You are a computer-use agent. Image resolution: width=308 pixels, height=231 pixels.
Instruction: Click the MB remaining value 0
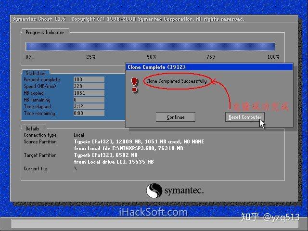click(x=89, y=100)
